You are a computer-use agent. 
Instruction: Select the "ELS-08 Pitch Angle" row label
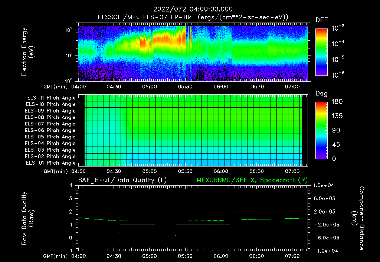(50, 117)
